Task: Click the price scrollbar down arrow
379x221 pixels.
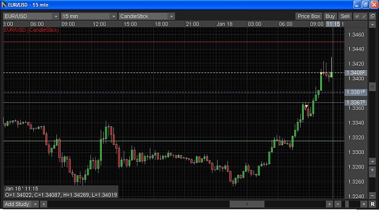Action: pyautogui.click(x=372, y=162)
